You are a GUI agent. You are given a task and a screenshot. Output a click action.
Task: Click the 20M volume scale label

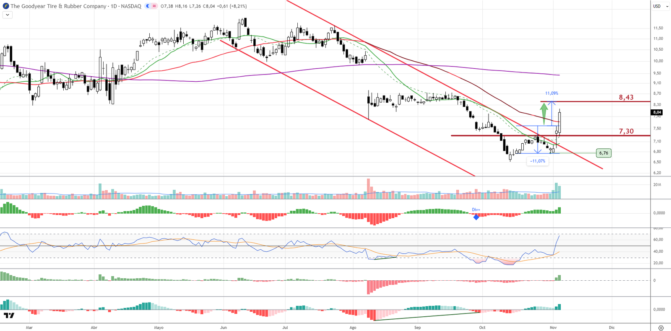[657, 185]
